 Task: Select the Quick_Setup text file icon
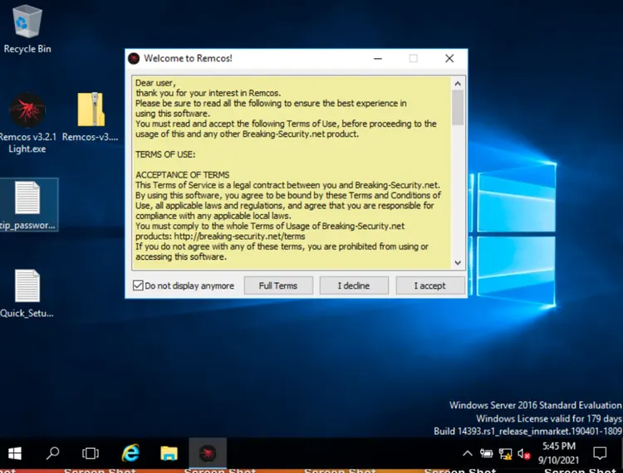click(x=27, y=287)
